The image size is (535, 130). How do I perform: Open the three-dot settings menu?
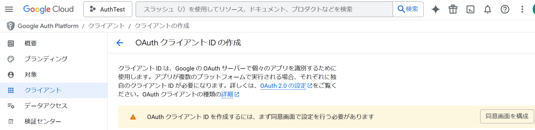[x=522, y=9]
